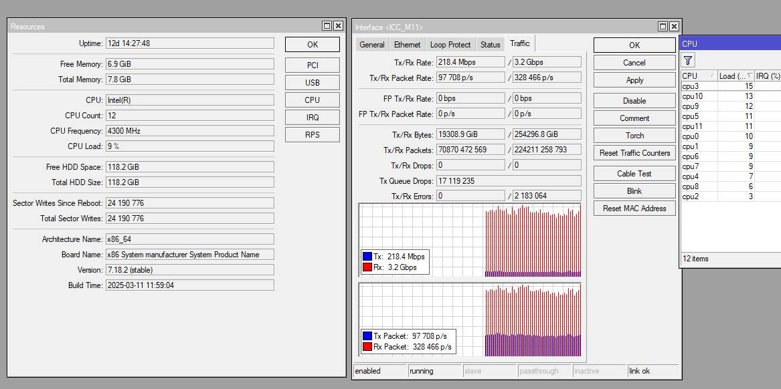781x389 pixels.
Task: Close the Resources window
Action: click(x=338, y=26)
